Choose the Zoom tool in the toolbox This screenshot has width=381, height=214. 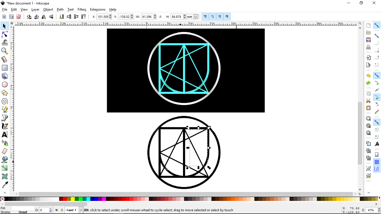[x=5, y=51]
